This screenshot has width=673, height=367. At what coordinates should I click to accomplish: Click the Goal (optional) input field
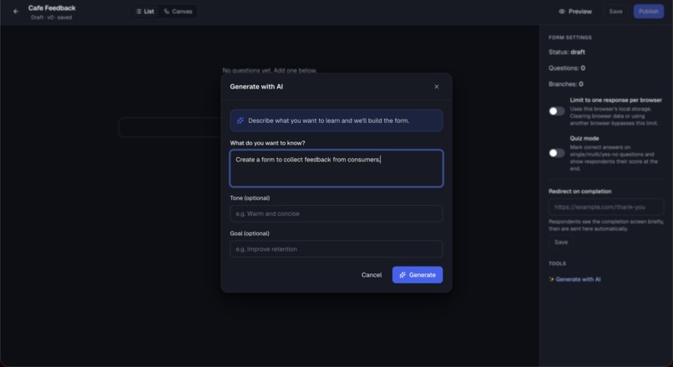(x=336, y=249)
